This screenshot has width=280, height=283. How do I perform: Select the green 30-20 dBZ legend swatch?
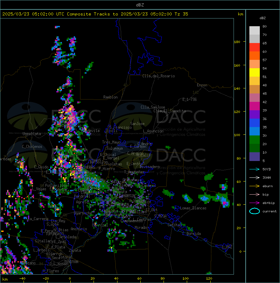point(254,140)
